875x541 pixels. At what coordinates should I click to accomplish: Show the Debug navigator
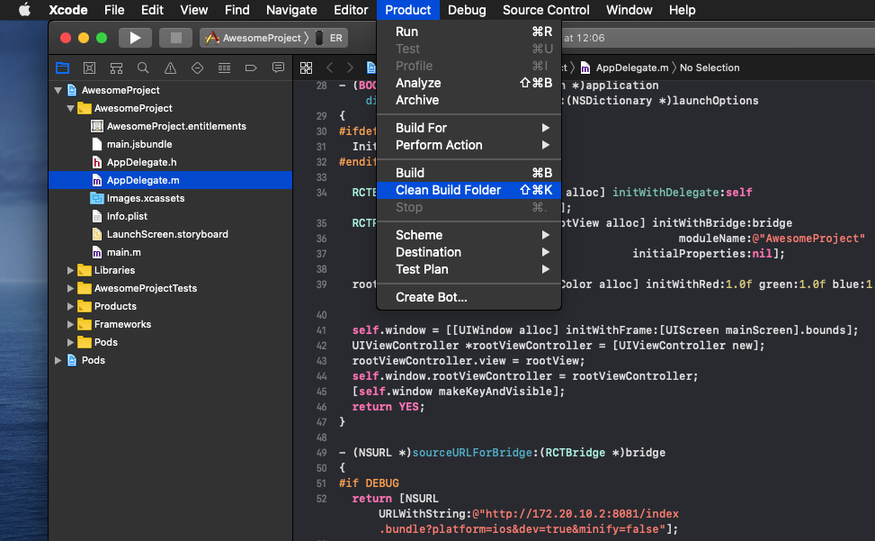click(x=224, y=68)
